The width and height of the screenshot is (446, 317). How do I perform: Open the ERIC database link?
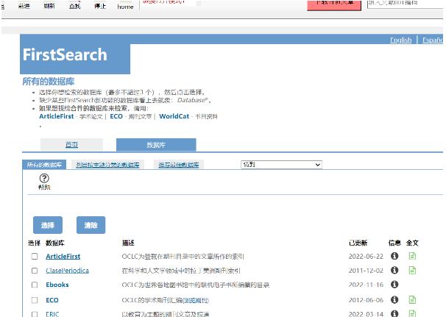pyautogui.click(x=52, y=314)
